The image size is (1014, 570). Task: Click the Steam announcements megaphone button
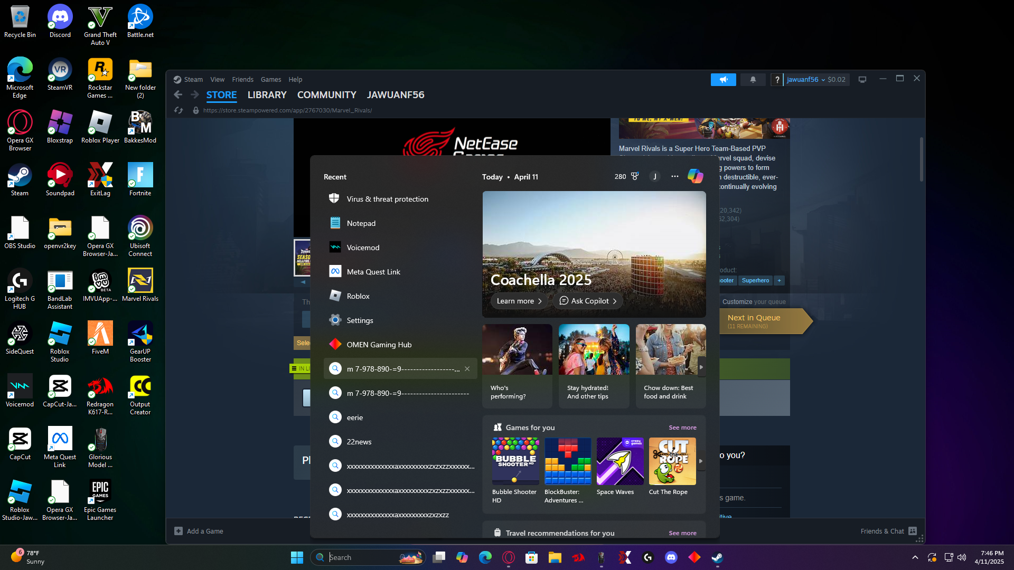click(724, 80)
